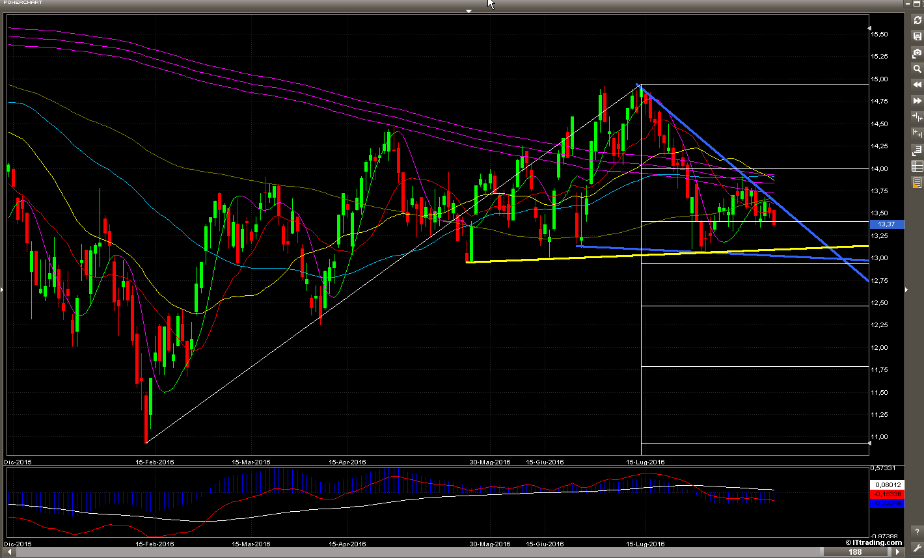Screen dimensions: 924x558
Task: Expand the top panel dropdown triangle
Action: point(469,11)
